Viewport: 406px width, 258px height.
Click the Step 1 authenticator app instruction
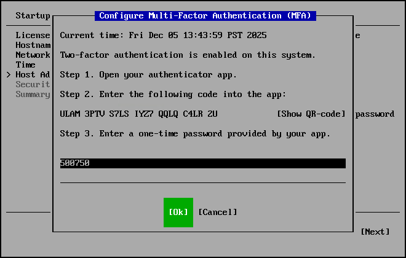point(148,74)
